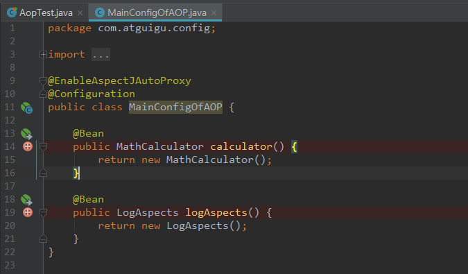Click the @Bean annotation on line 18
Viewport: 468px width, 274px height.
pos(88,200)
